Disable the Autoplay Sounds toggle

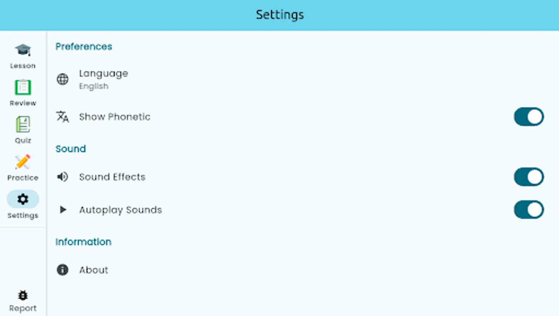click(528, 210)
